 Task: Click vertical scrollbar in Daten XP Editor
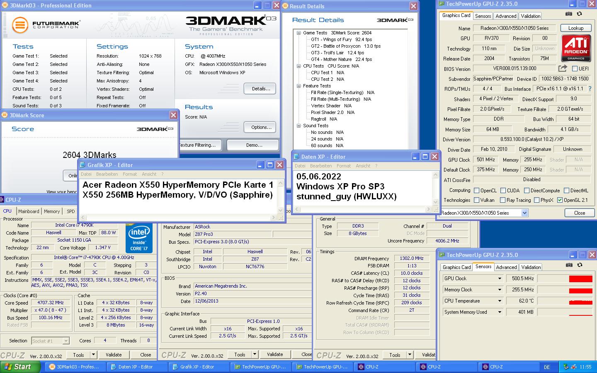[x=435, y=189]
